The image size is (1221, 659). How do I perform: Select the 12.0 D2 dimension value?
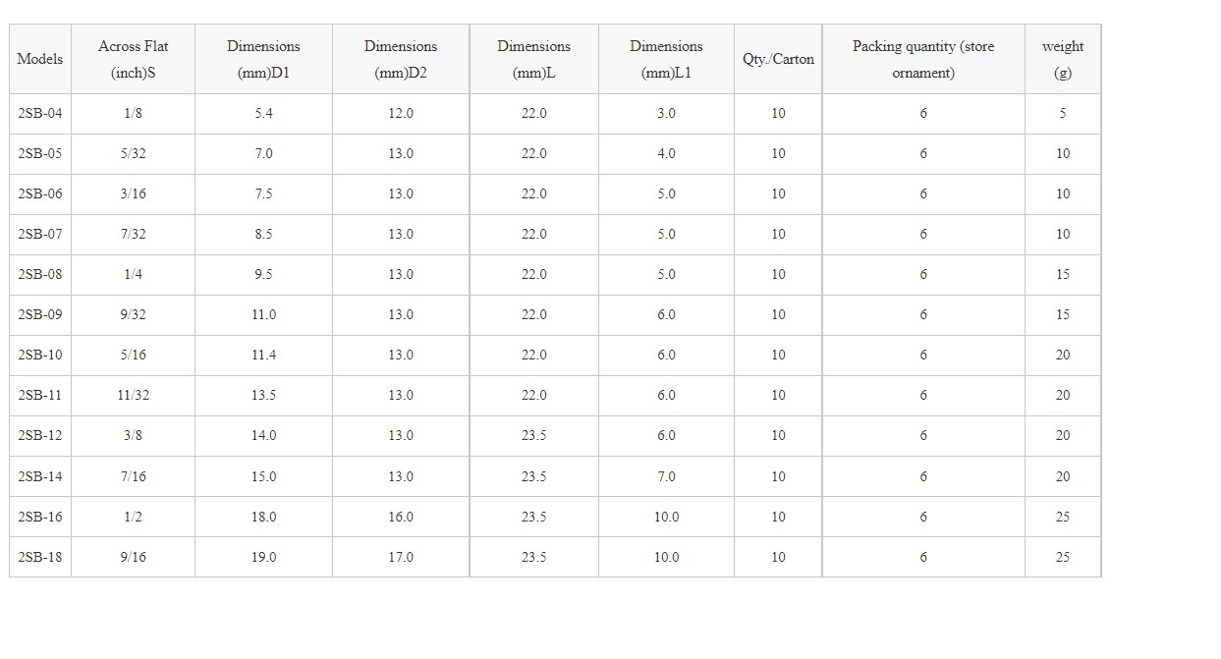(x=401, y=113)
